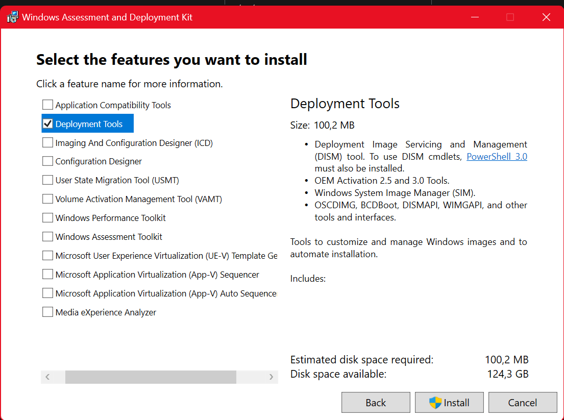Click the Install button
The height and width of the screenshot is (420, 564).
[449, 402]
